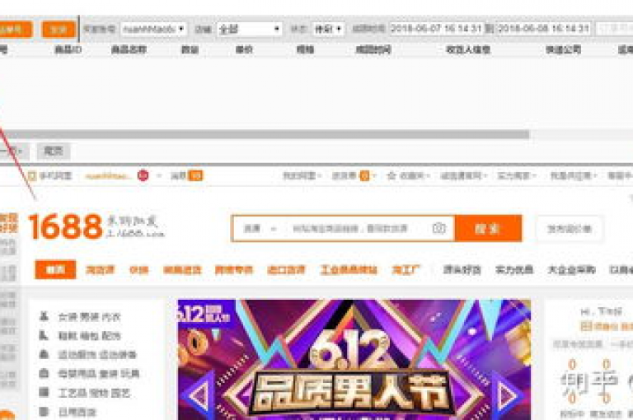
Task: Expand the arrow next to the username
Action: [x=158, y=175]
